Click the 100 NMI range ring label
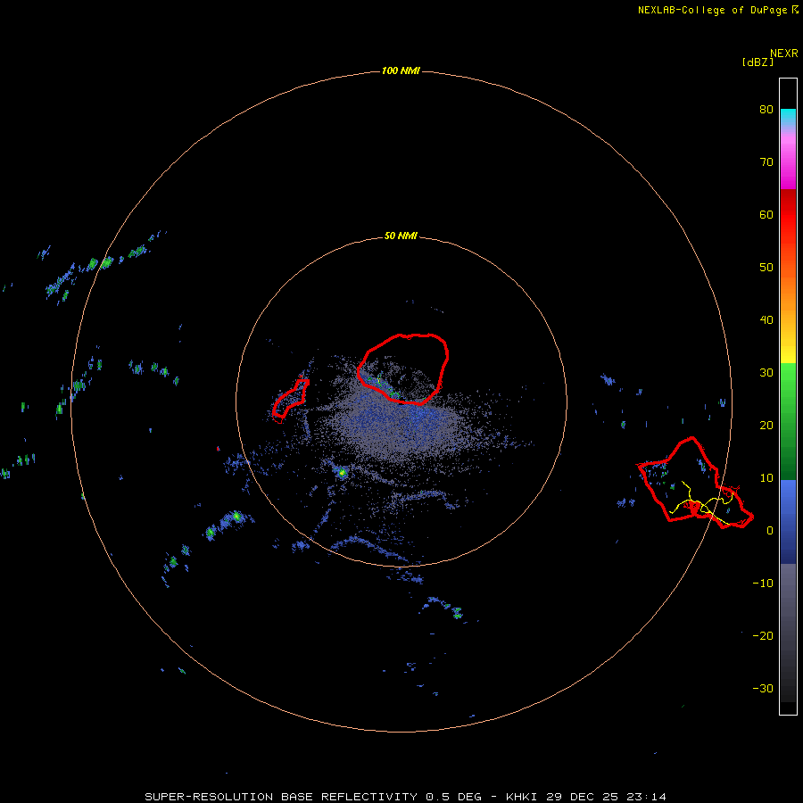 [401, 70]
